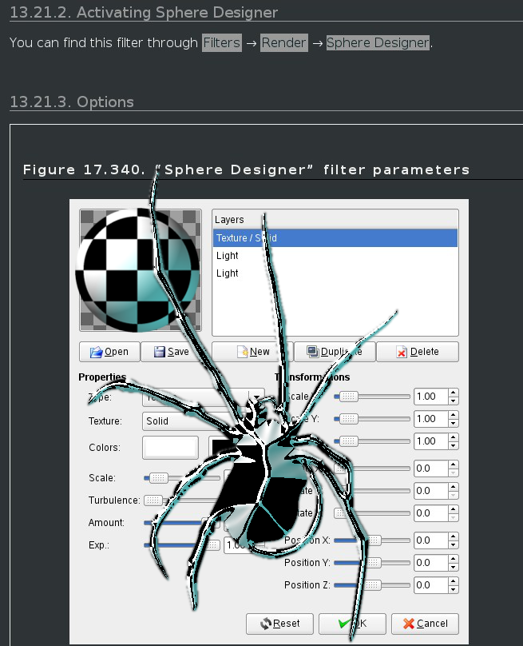Click the white Colors swatch
This screenshot has width=523, height=646.
(x=170, y=448)
